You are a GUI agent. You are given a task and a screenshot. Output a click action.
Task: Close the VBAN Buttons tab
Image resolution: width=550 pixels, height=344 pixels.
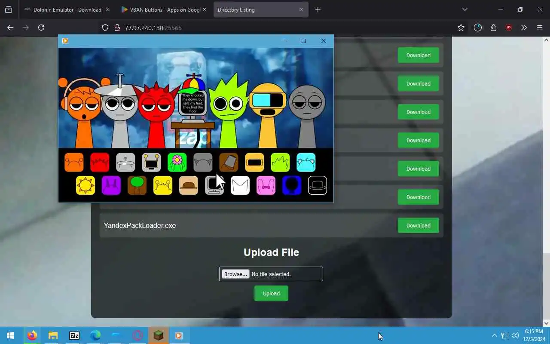pos(205,9)
